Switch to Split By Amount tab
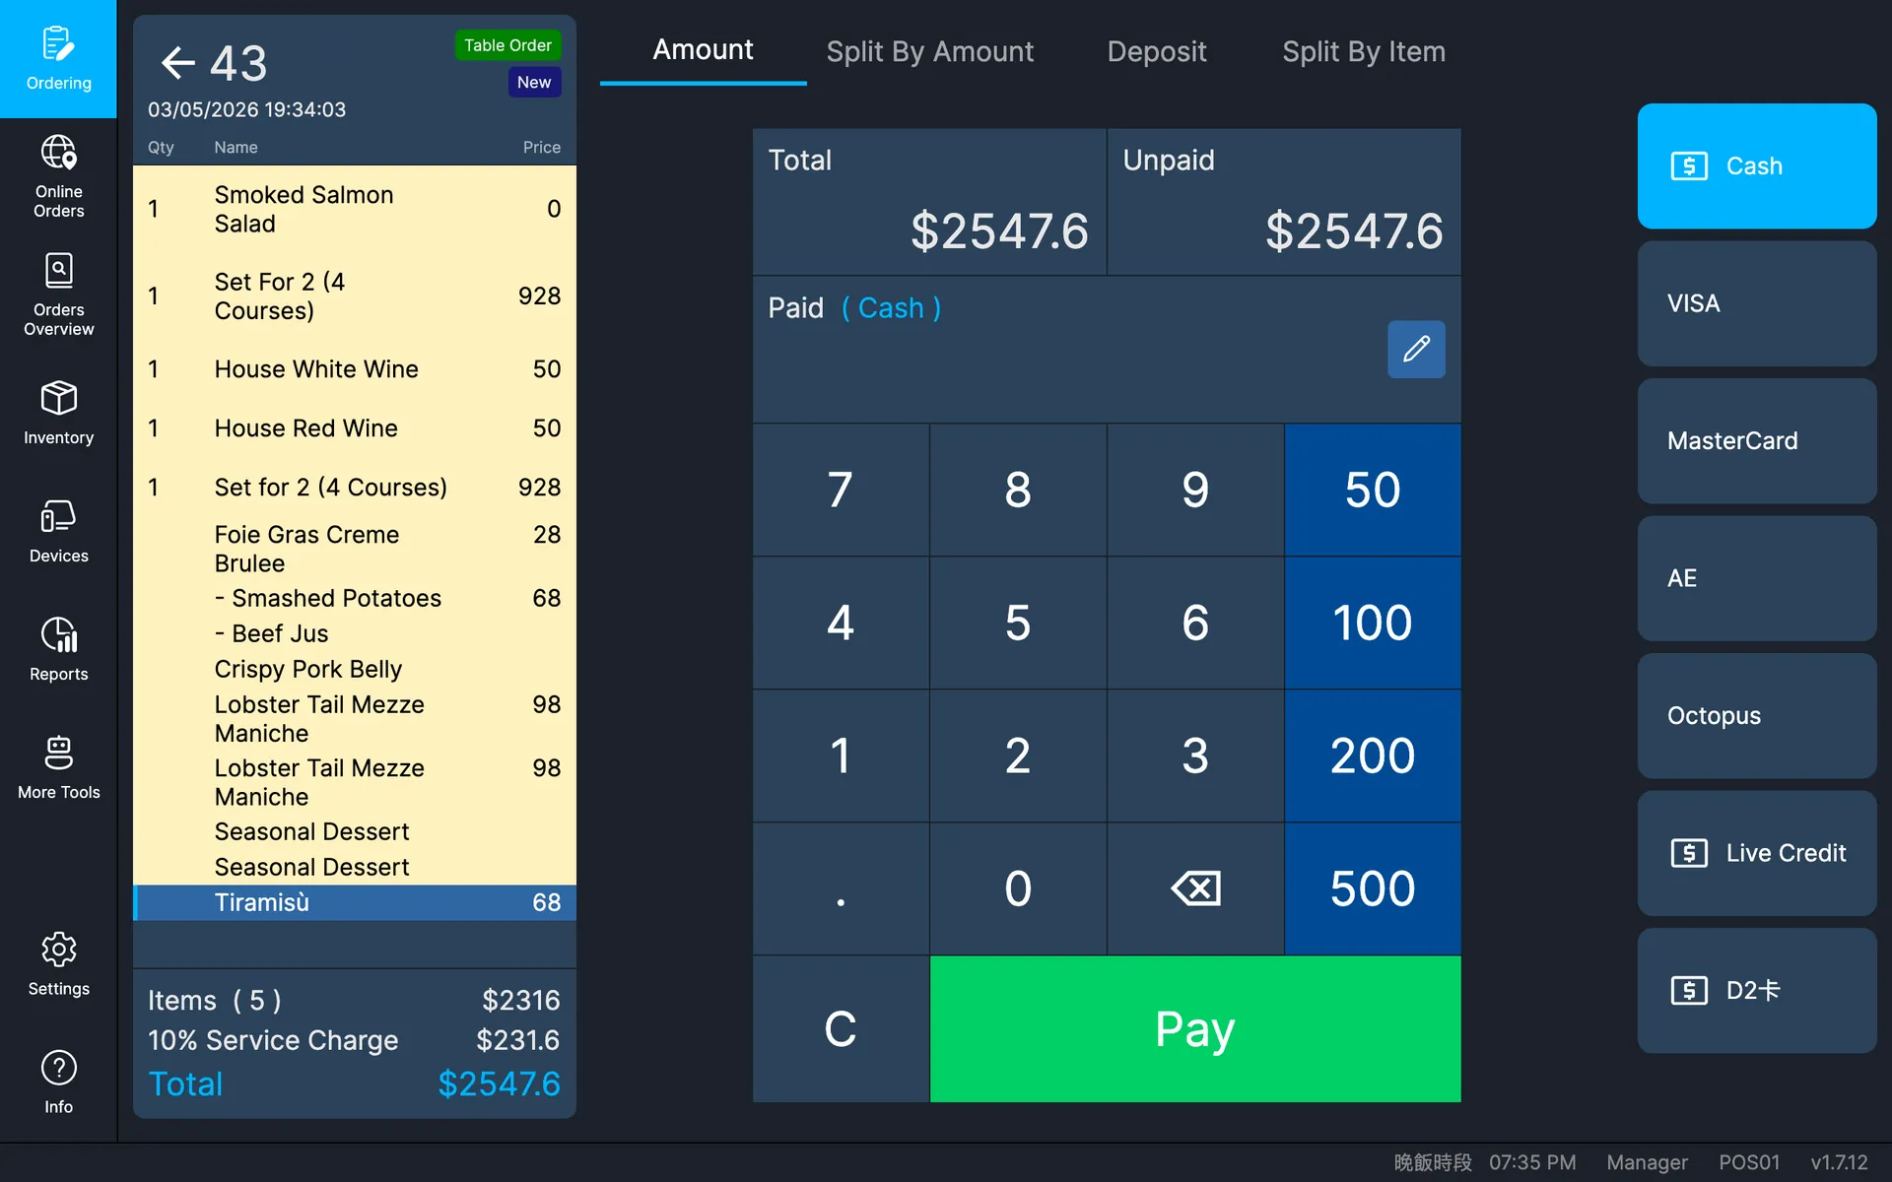1892x1182 pixels. point(929,51)
